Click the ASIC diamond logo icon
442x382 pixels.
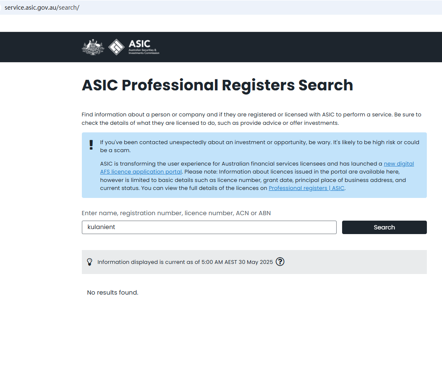point(116,47)
